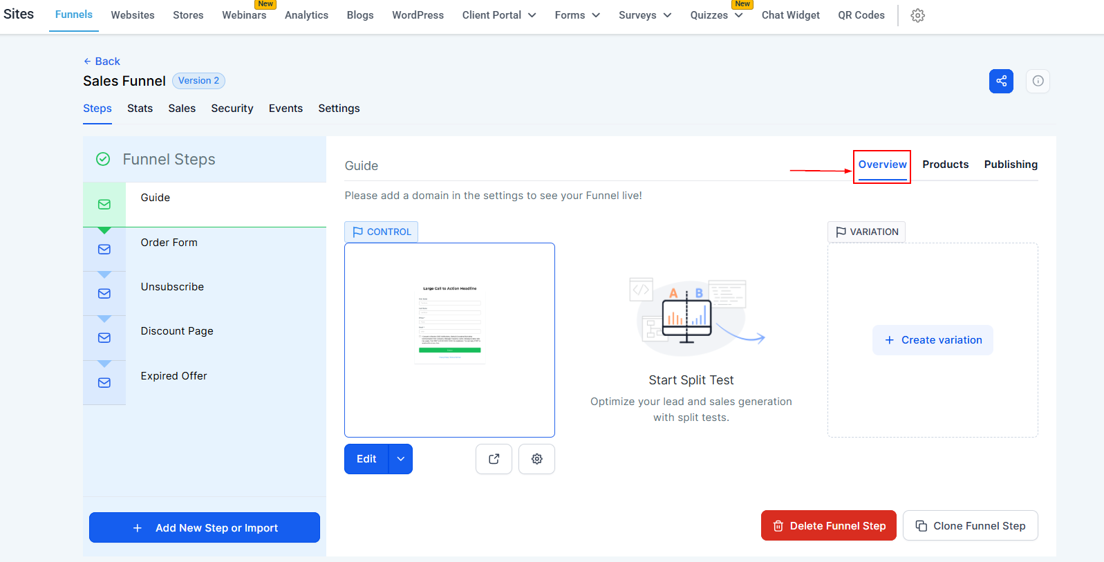Click Clone Funnel Step button
The image size is (1104, 562).
pyautogui.click(x=971, y=525)
